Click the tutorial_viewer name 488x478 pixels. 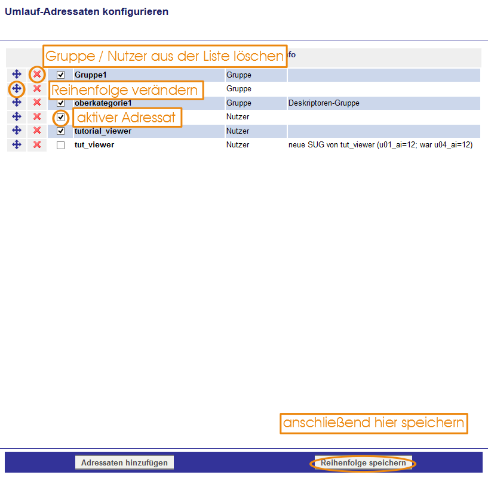point(103,131)
